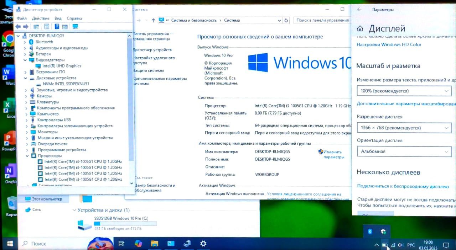Open Дополнительные параметры системы link
Image resolution: width=456 pixels, height=250 pixels.
tap(160, 81)
